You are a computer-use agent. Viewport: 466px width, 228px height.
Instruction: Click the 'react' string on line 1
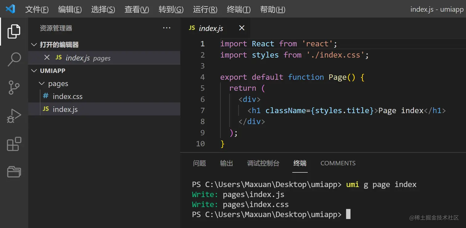[x=317, y=44]
